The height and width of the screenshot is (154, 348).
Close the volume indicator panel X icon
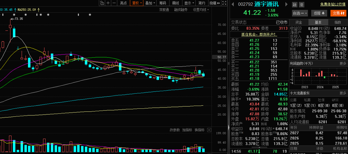click(209, 130)
